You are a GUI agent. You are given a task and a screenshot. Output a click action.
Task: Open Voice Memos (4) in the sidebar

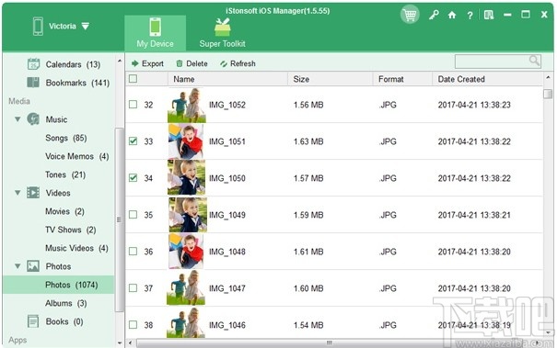click(77, 156)
